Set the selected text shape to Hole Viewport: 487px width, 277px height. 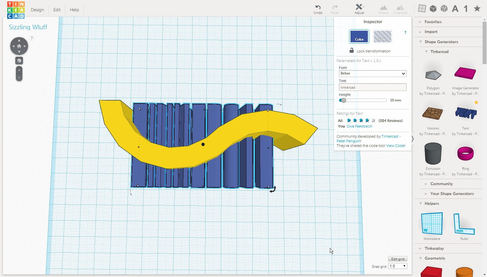(382, 37)
